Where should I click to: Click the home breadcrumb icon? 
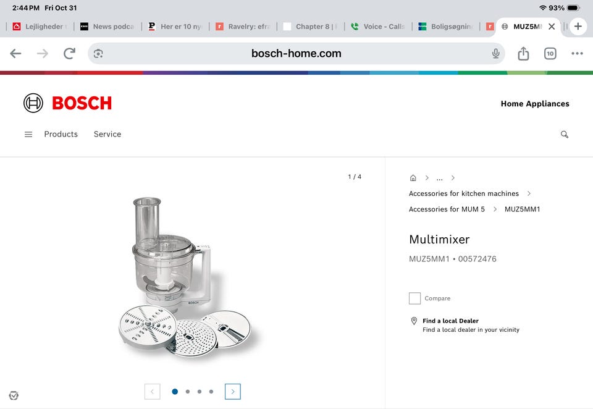(x=413, y=178)
